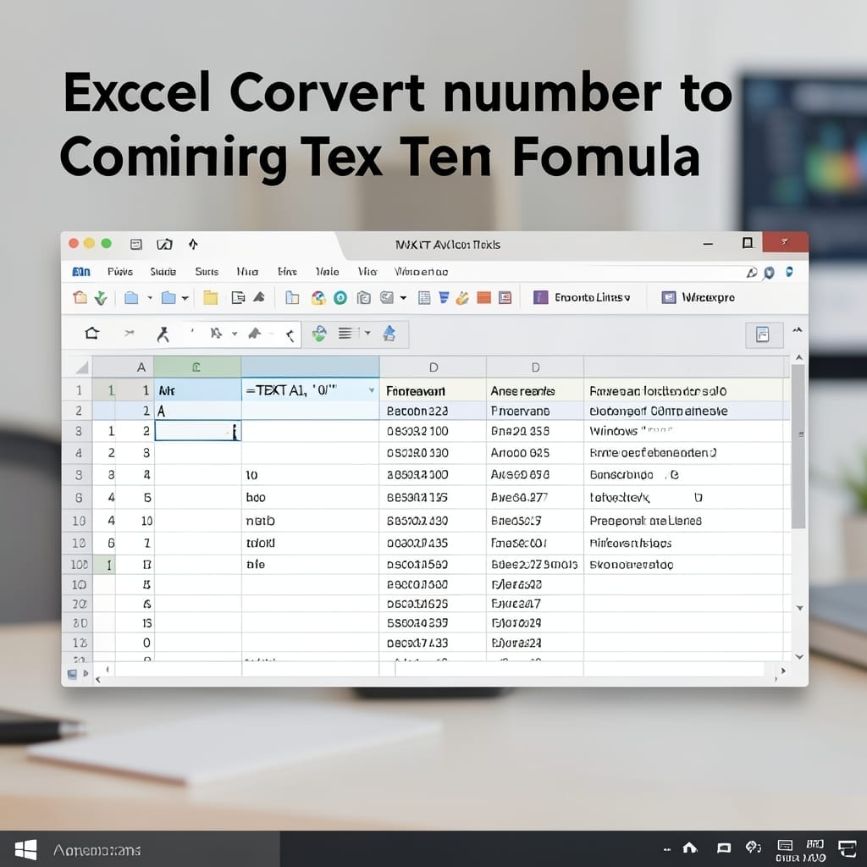Click the text alignment lines icon
The height and width of the screenshot is (867, 867).
click(x=345, y=333)
